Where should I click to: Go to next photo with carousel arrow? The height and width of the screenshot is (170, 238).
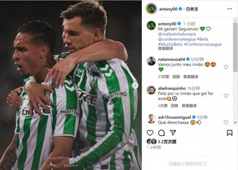click(135, 86)
